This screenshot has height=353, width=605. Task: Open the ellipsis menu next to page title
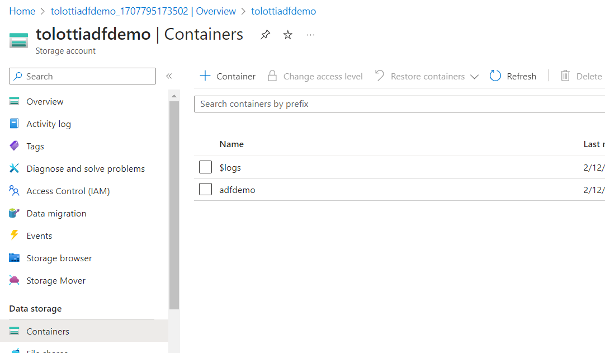click(310, 35)
